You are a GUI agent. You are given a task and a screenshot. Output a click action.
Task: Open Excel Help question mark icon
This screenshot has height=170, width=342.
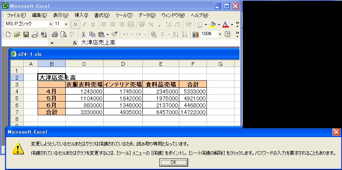tap(227, 34)
